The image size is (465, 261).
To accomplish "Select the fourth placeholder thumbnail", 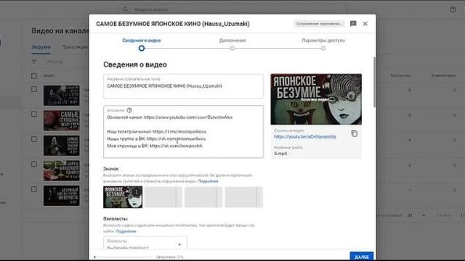I will coord(244,197).
